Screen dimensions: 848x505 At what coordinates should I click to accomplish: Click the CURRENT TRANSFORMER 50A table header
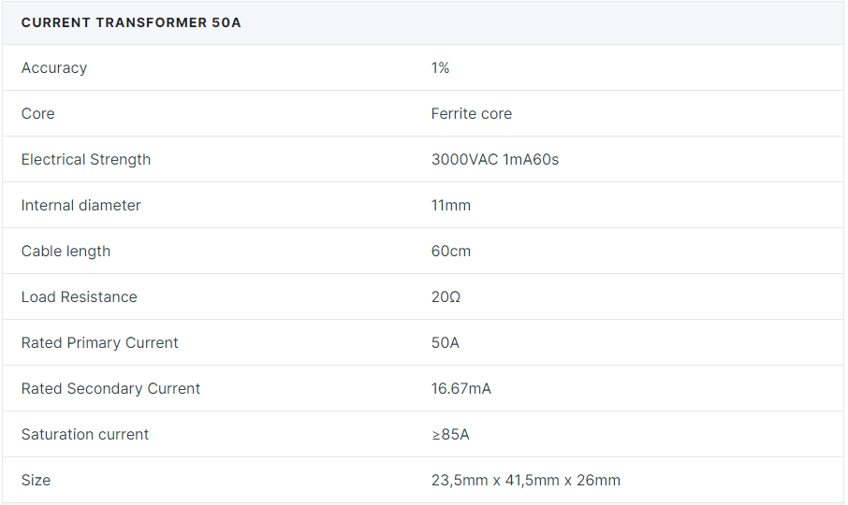(x=131, y=22)
